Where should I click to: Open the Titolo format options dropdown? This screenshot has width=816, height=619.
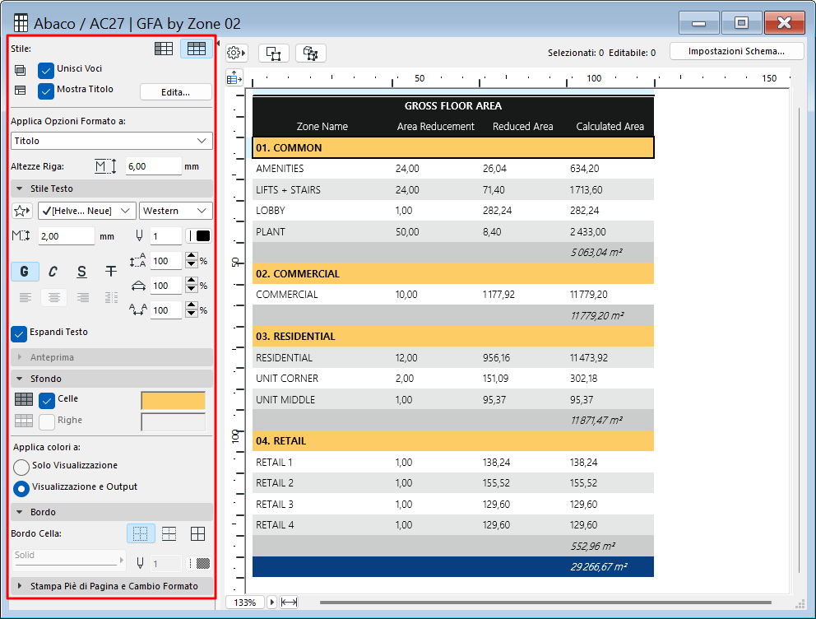[x=111, y=141]
